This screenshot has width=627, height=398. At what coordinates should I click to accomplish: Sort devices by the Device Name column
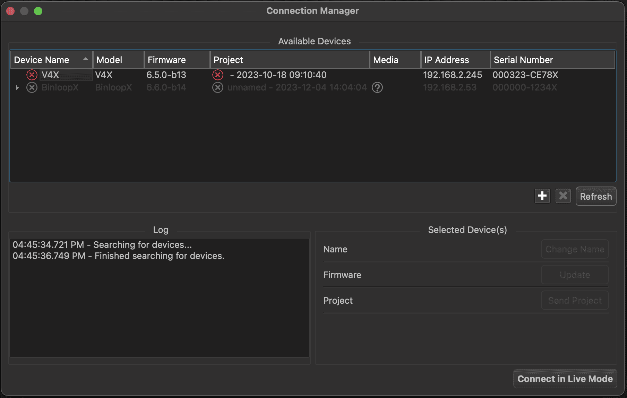pyautogui.click(x=51, y=60)
